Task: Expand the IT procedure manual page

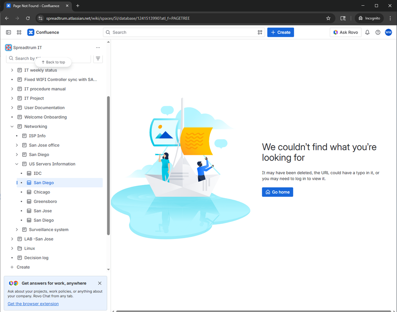Action: (x=12, y=89)
